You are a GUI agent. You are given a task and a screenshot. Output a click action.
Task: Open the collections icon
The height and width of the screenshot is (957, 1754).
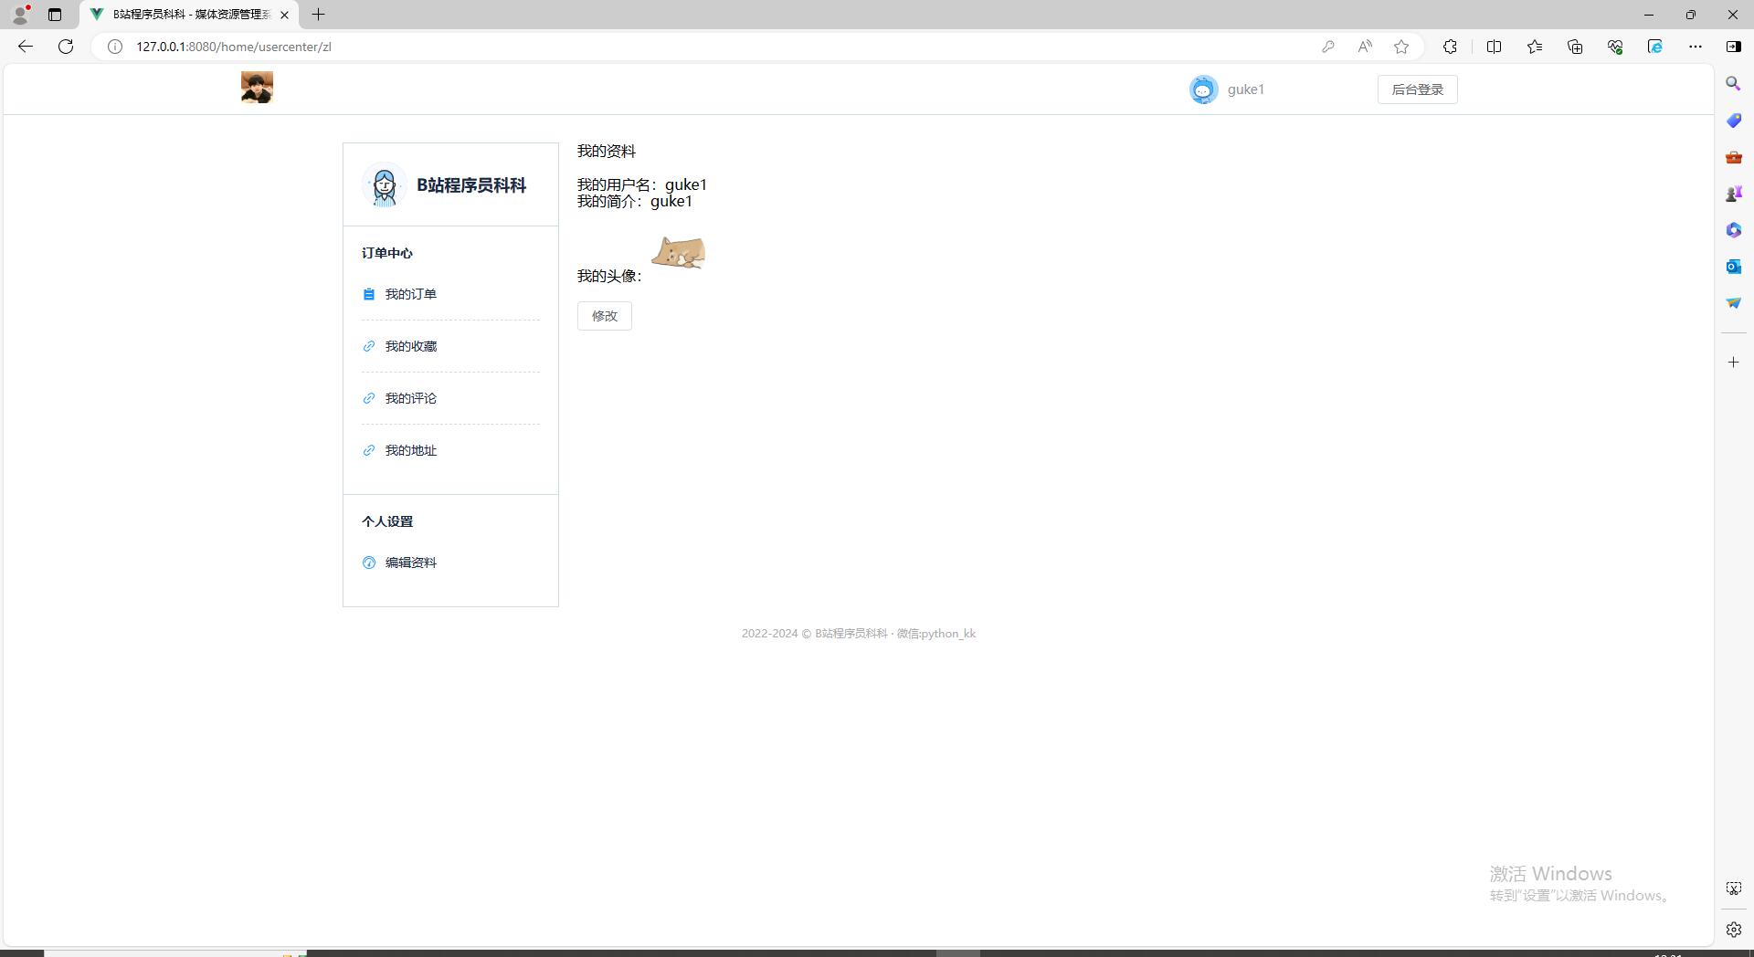(1575, 47)
